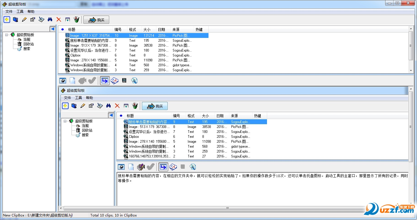Image resolution: width=417 pixels, height=220 pixels.
Task: Select 回收站 in the leftmost tree panel
Action: [28, 44]
